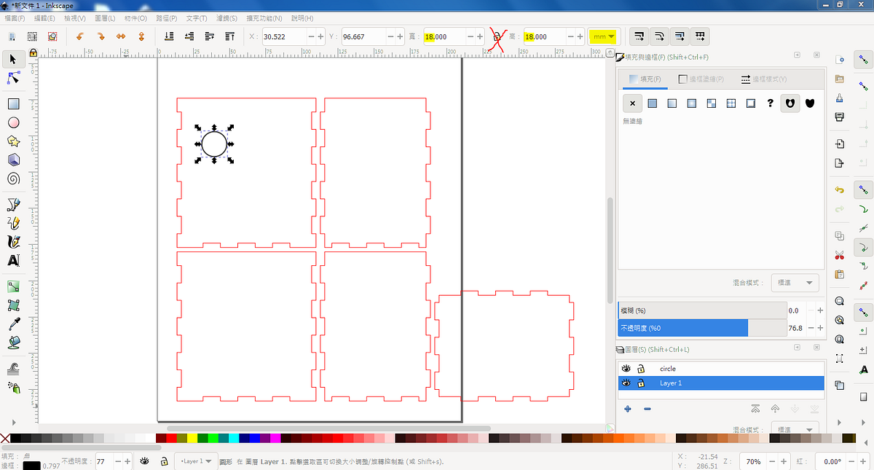Lower selection to bottom
Screen dimensions: 874x470
point(169,36)
